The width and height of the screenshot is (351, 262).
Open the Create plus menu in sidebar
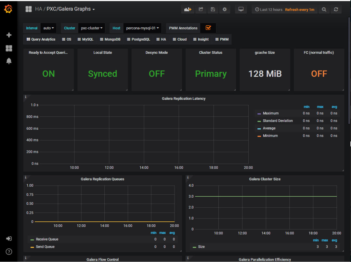9,35
